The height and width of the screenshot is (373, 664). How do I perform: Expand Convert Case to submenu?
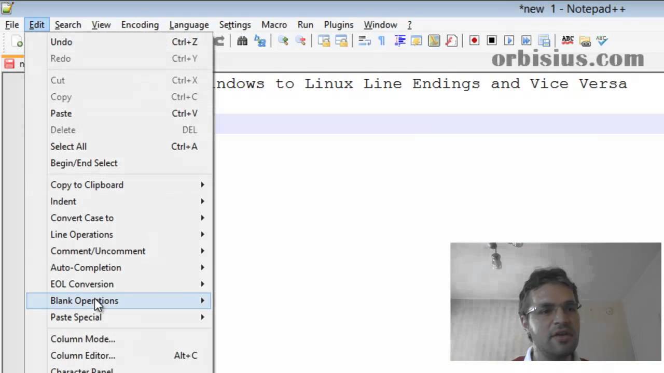pos(119,218)
